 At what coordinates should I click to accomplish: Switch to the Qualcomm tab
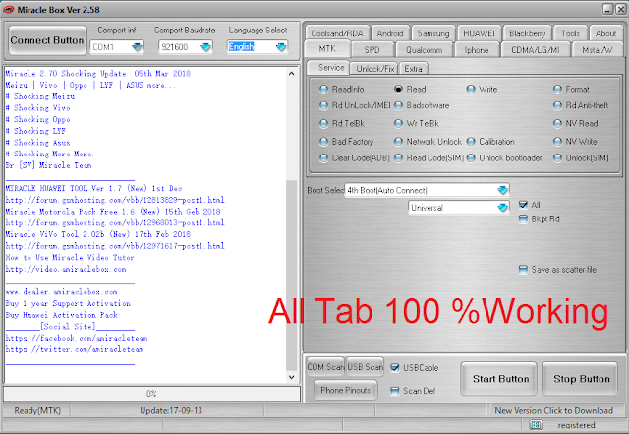coord(424,50)
